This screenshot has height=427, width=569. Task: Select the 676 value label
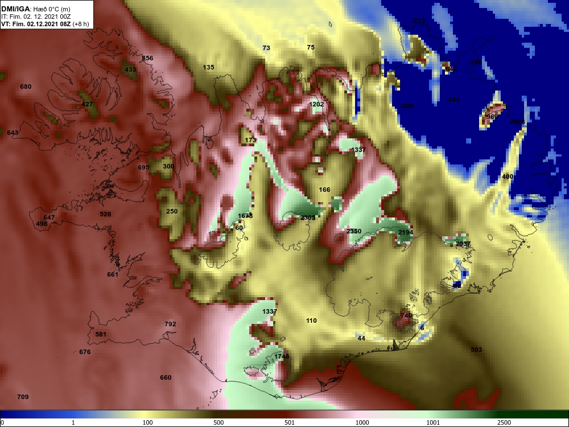(85, 352)
